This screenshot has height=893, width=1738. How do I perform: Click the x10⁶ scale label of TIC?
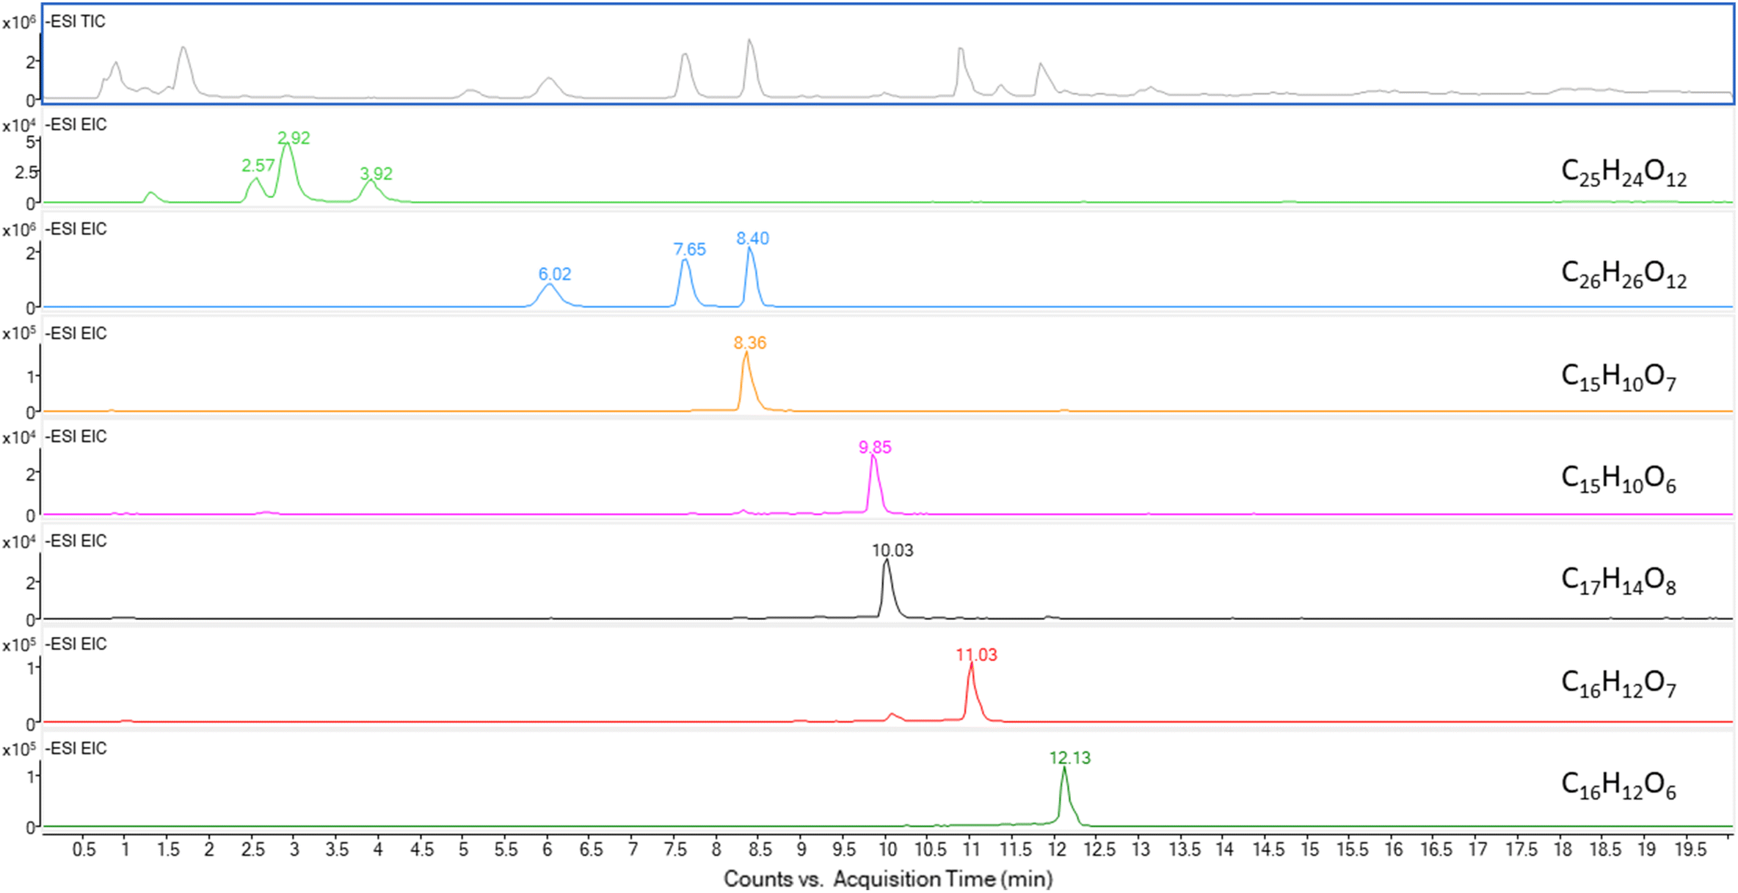click(18, 23)
